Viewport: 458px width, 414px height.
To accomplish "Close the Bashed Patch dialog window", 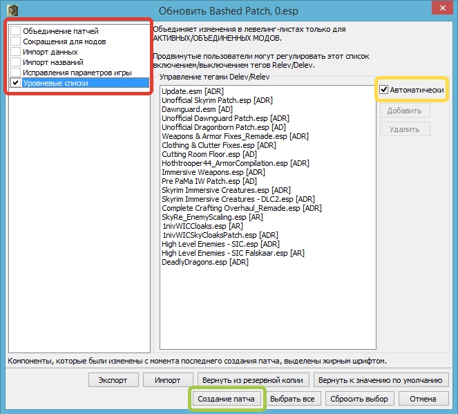I will pyautogui.click(x=439, y=10).
